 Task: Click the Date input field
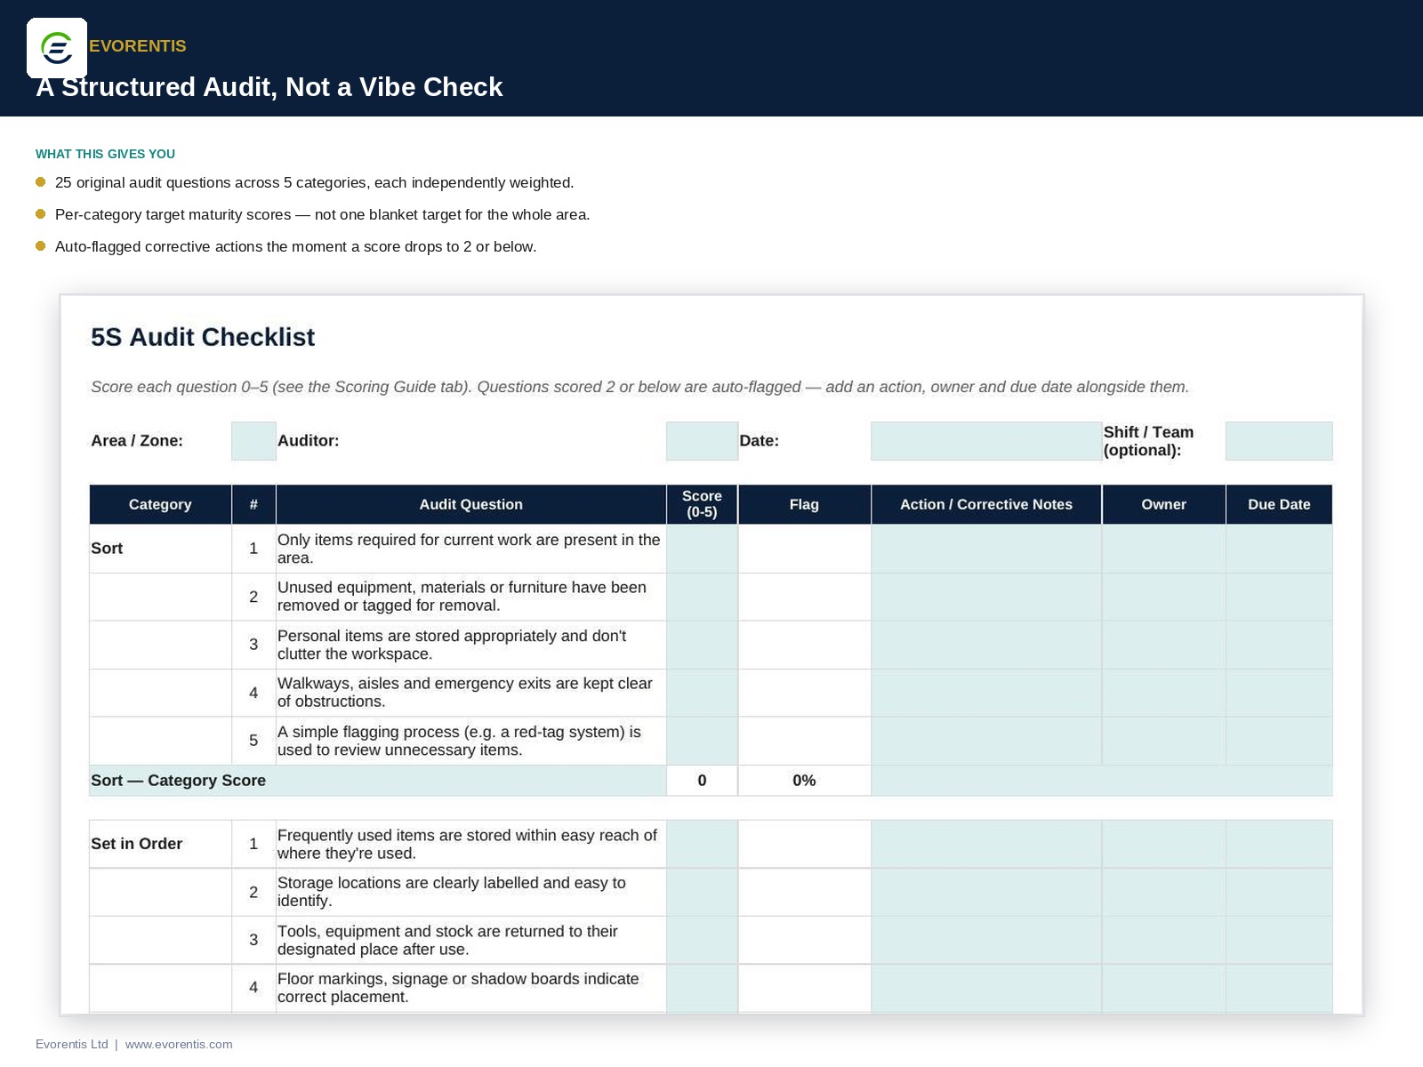[986, 441]
